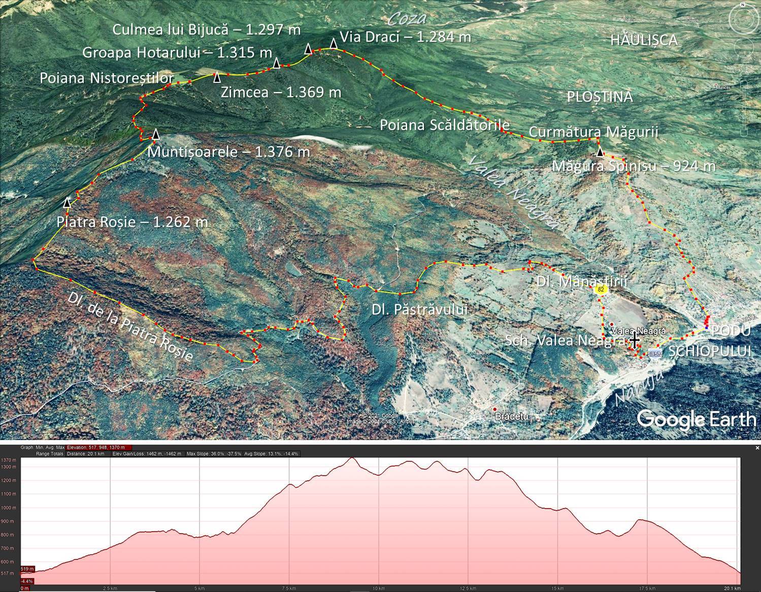The image size is (761, 592).
Task: Select the Muntișoarele peak triangle marker
Action: tap(156, 134)
